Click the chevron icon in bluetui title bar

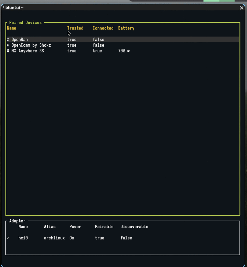[3, 8]
